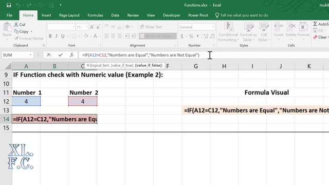The width and height of the screenshot is (329, 185).
Task: Click the Enter checkmark formula button
Action: [61, 55]
